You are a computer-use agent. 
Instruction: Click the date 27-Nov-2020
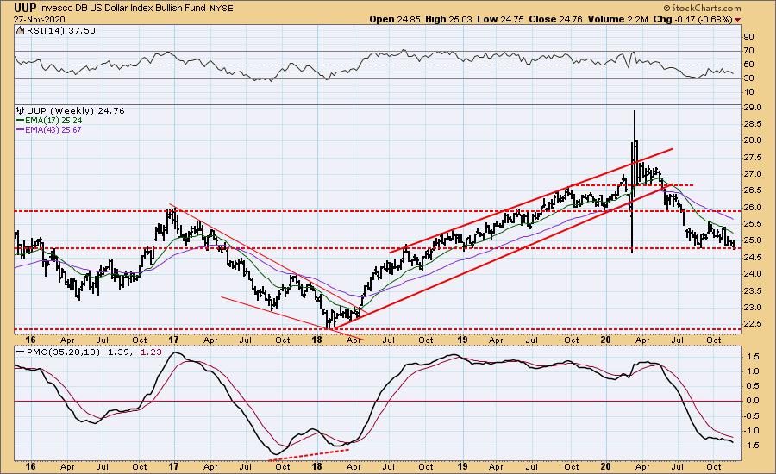pos(39,19)
